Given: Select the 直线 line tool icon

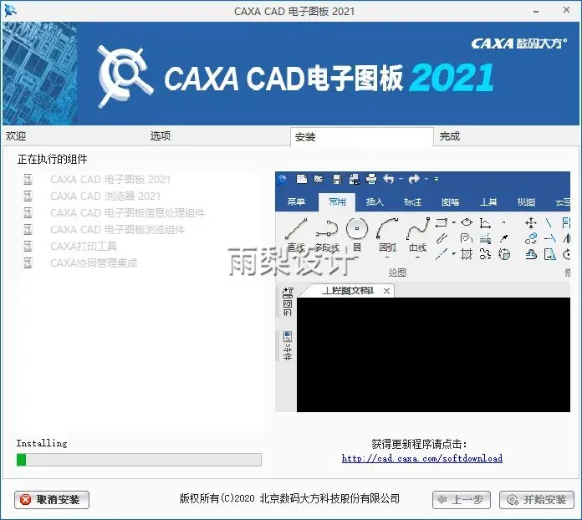Looking at the screenshot, I should (x=296, y=228).
